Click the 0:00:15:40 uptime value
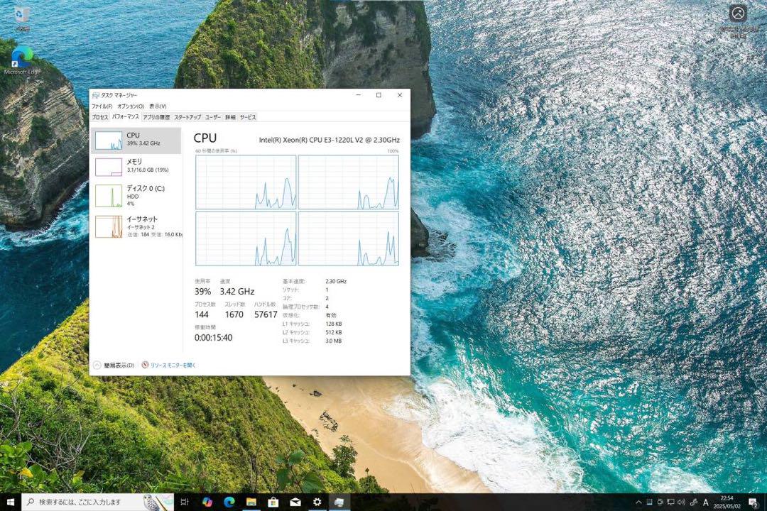 [213, 337]
